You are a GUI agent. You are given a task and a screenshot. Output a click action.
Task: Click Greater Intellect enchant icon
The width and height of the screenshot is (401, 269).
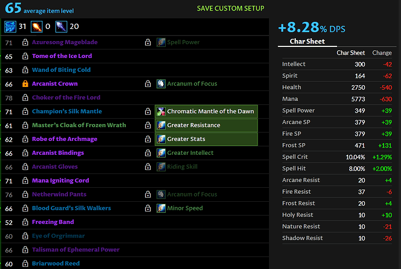[x=161, y=153]
